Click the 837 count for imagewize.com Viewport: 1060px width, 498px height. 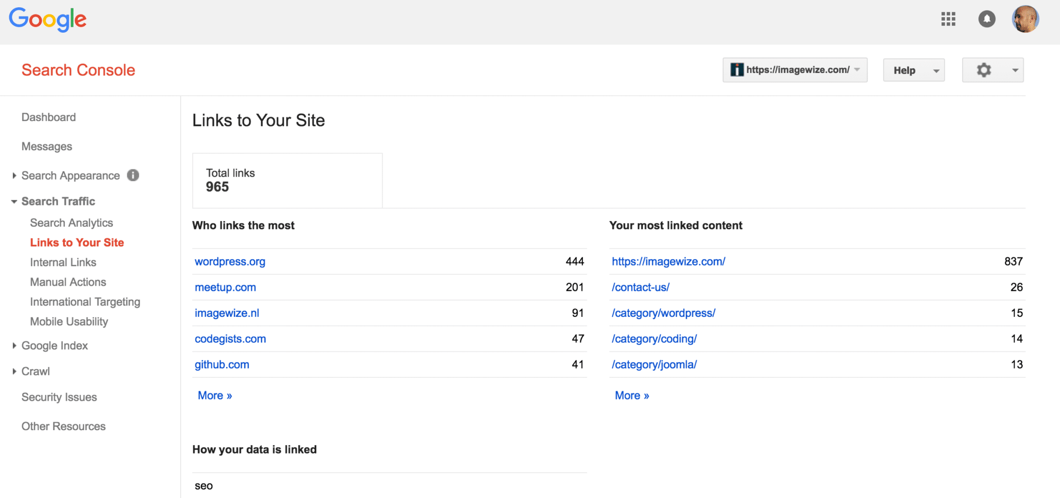tap(1013, 261)
